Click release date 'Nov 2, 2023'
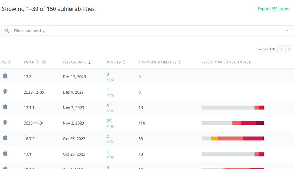The image size is (294, 169). tap(73, 123)
